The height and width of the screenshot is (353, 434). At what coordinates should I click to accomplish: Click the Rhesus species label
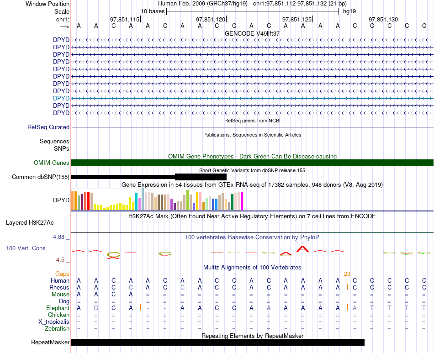(59, 287)
